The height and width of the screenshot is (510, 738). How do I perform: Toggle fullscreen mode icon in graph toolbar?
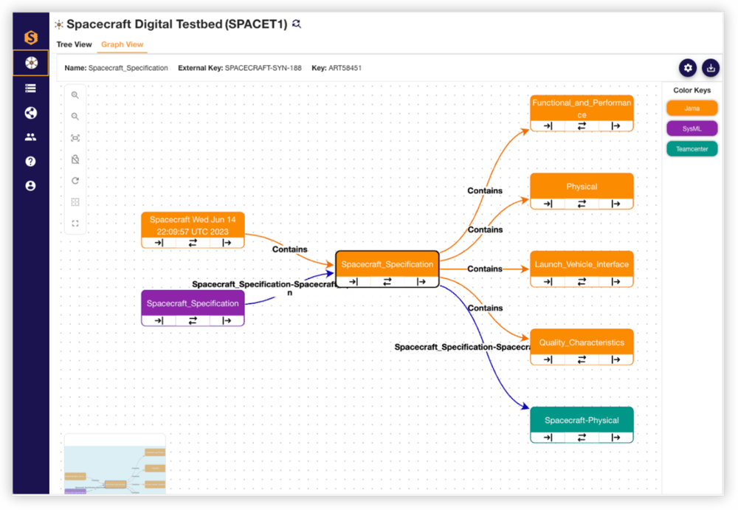click(x=75, y=224)
